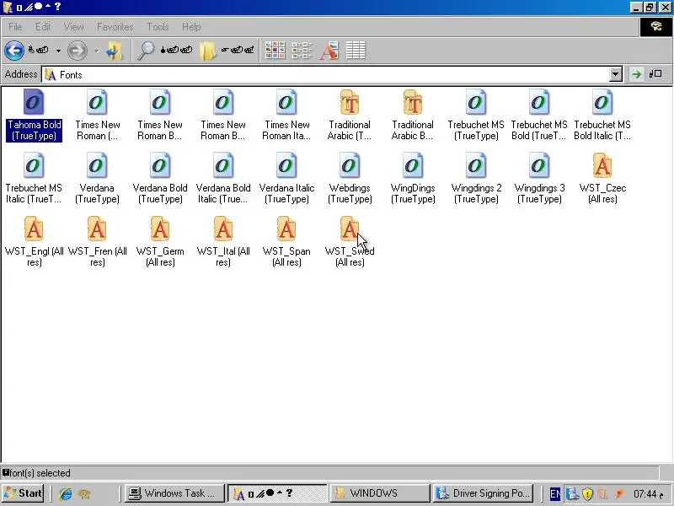Open the Tools menu

tap(158, 27)
